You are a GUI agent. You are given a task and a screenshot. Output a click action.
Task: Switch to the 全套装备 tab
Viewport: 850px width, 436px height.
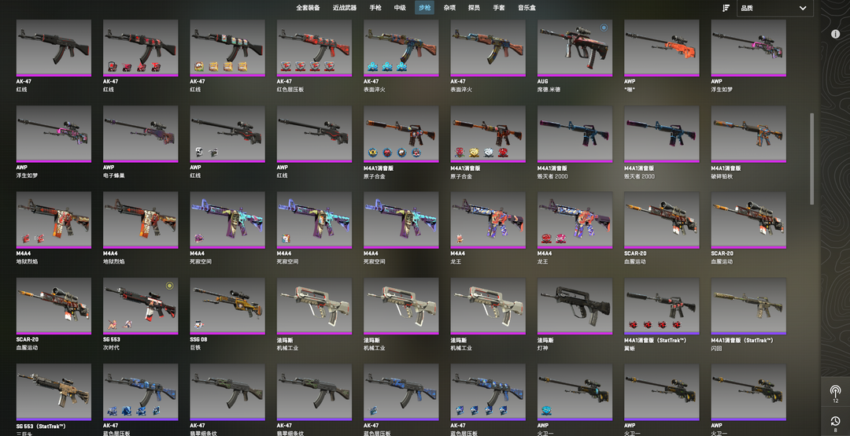pyautogui.click(x=308, y=8)
